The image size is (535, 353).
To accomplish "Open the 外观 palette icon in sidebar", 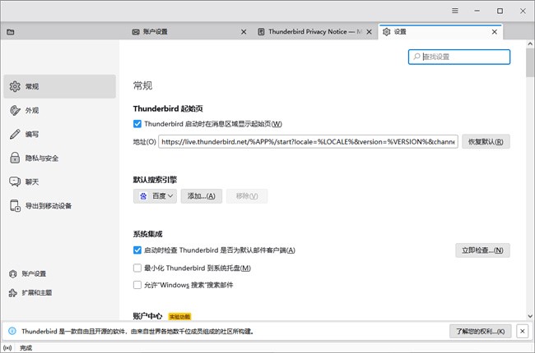I will (14, 110).
